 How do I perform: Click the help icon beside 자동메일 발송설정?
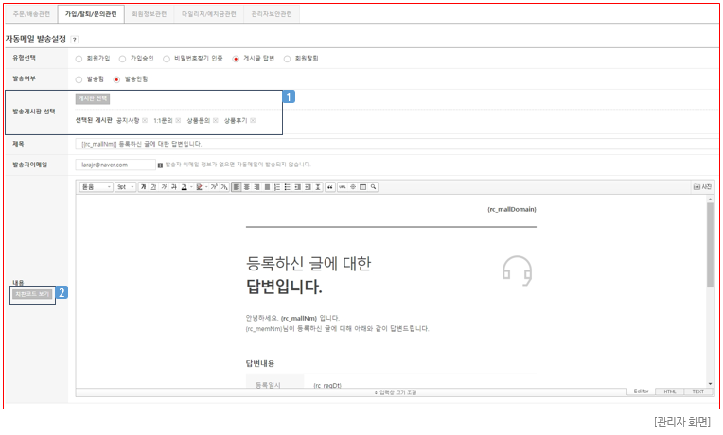[75, 40]
